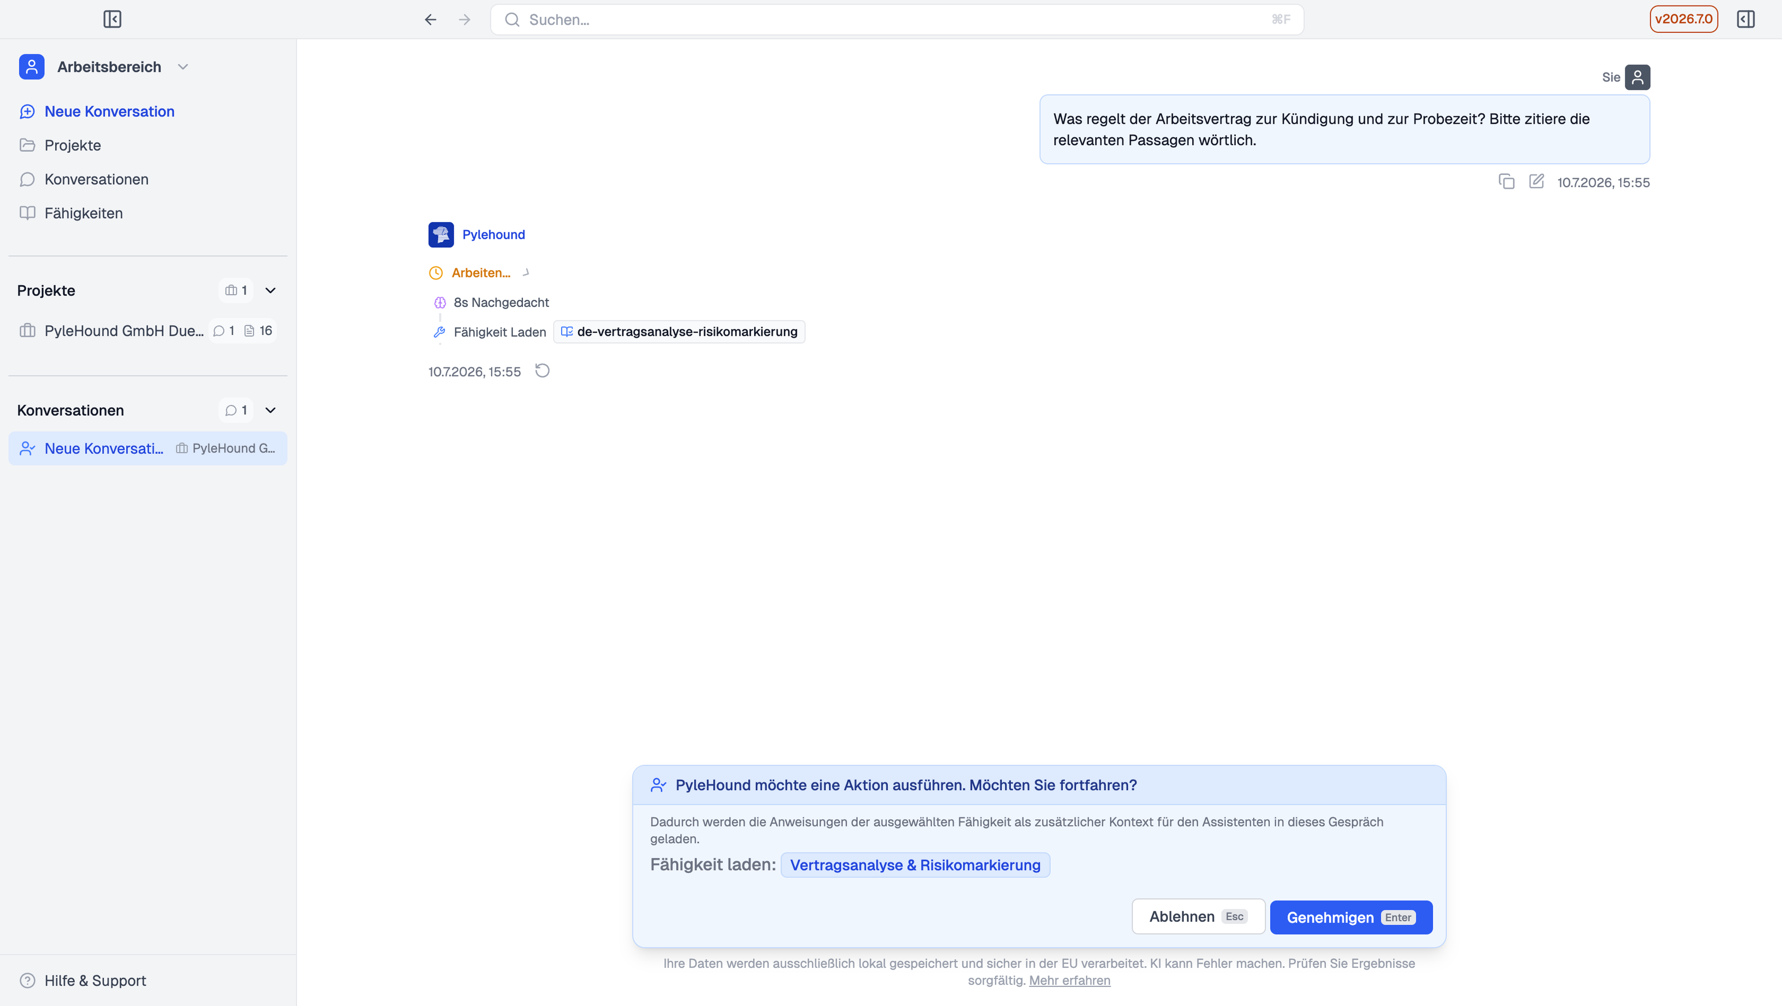The height and width of the screenshot is (1006, 1782).
Task: Collapse the Konversationen section chevron
Action: tap(271, 410)
